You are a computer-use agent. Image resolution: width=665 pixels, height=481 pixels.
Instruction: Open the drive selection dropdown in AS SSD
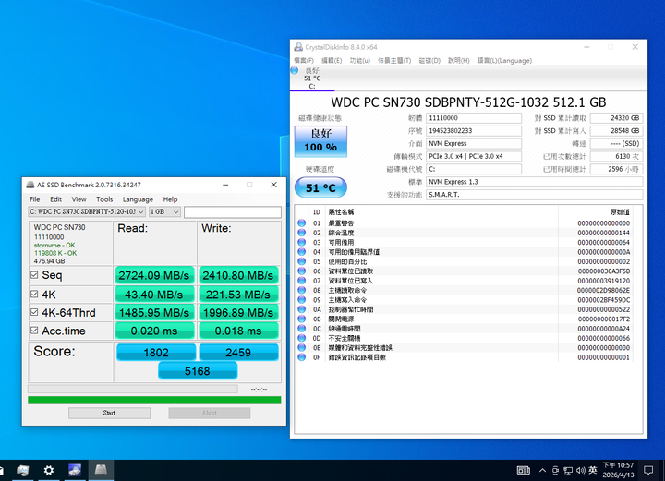pyautogui.click(x=87, y=211)
